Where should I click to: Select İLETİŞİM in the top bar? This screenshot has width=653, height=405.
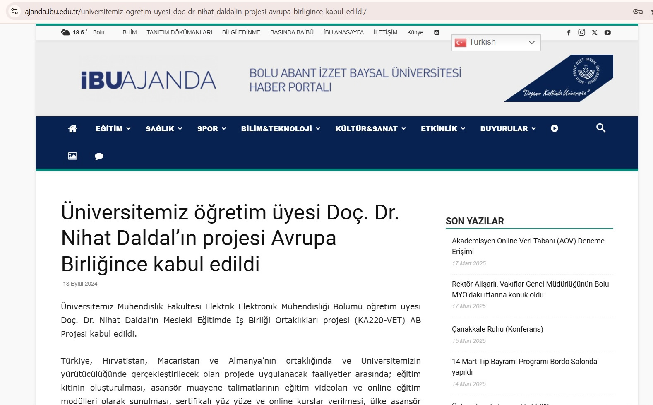point(385,32)
